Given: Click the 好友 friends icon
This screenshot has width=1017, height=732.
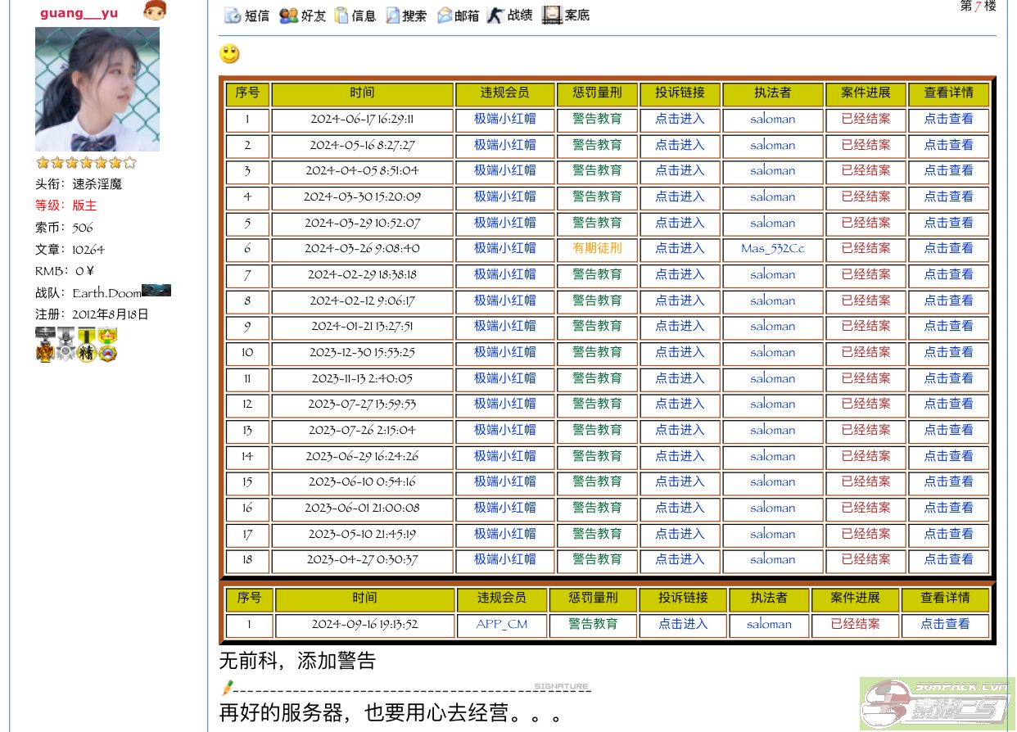Looking at the screenshot, I should click(288, 16).
